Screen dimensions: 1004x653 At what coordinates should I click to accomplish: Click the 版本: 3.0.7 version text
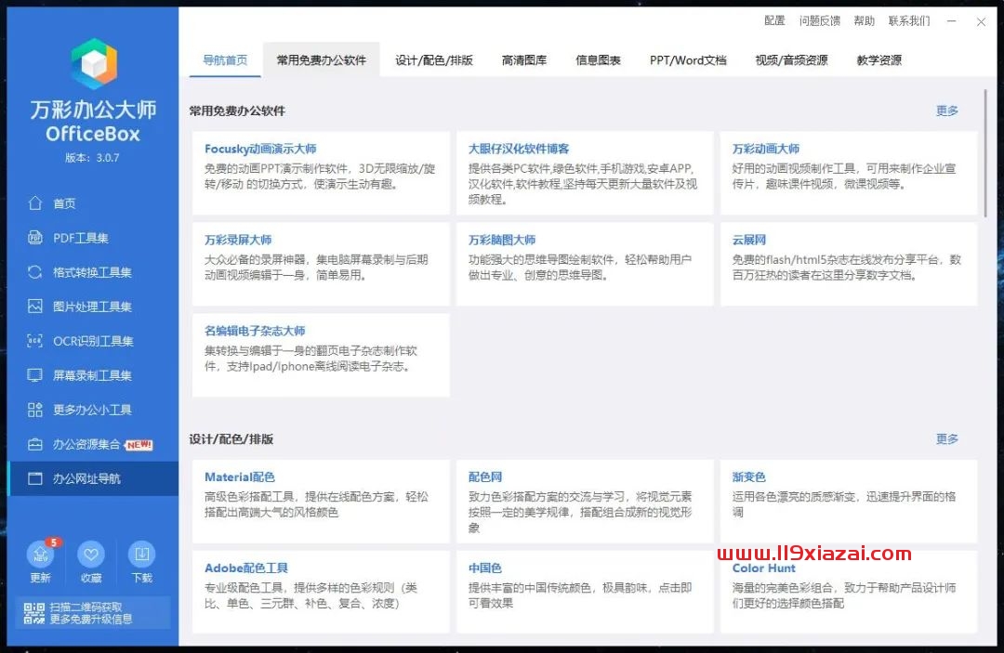[x=92, y=157]
